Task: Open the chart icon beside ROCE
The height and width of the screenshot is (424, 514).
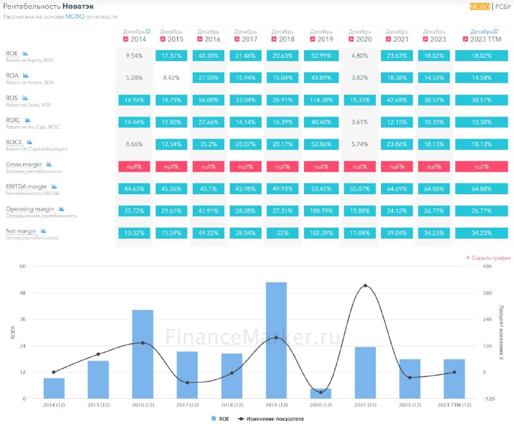Action: pyautogui.click(x=30, y=142)
